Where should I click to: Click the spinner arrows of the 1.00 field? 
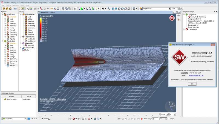pos(178,9)
